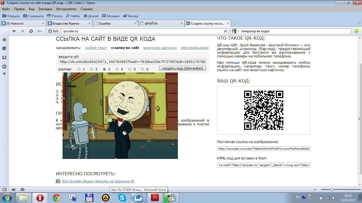This screenshot has width=362, height=203.
Task: Select size radio button 4
Action: (x=117, y=69)
